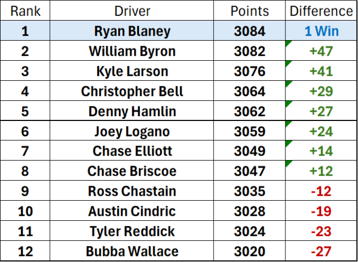Select the blue 1 Win cell

click(321, 31)
